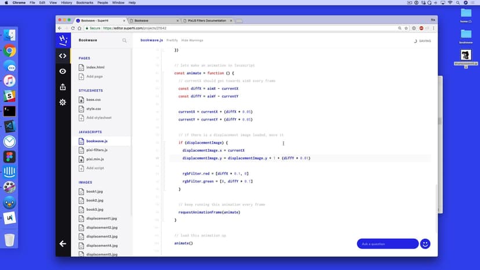Image resolution: width=480 pixels, height=270 pixels.
Task: Click Prettify in the editor header
Action: pos(172,41)
